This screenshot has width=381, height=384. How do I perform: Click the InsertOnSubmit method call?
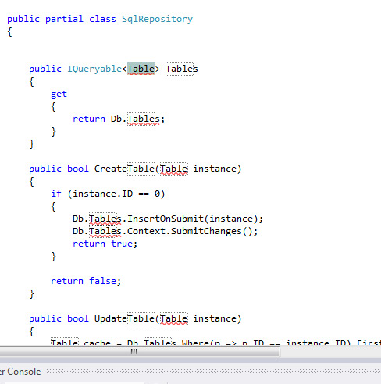coord(166,219)
